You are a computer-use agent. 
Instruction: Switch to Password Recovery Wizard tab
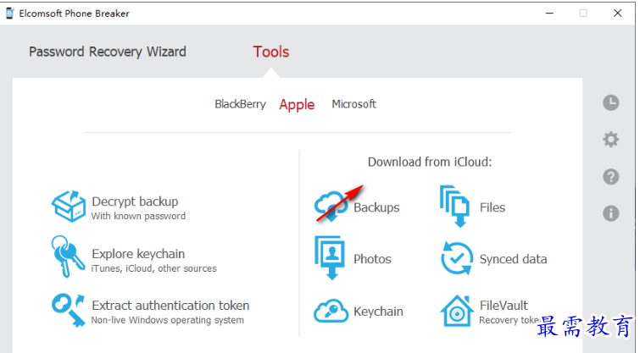(x=108, y=52)
